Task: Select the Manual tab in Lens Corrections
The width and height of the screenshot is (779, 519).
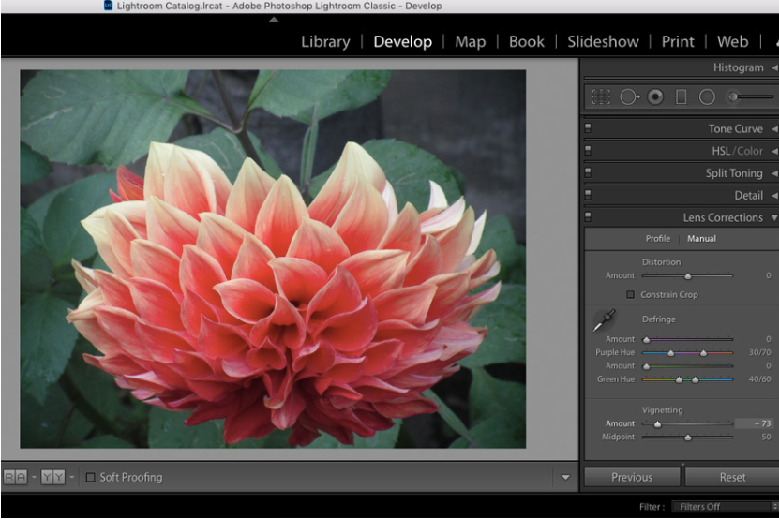Action: tap(701, 238)
